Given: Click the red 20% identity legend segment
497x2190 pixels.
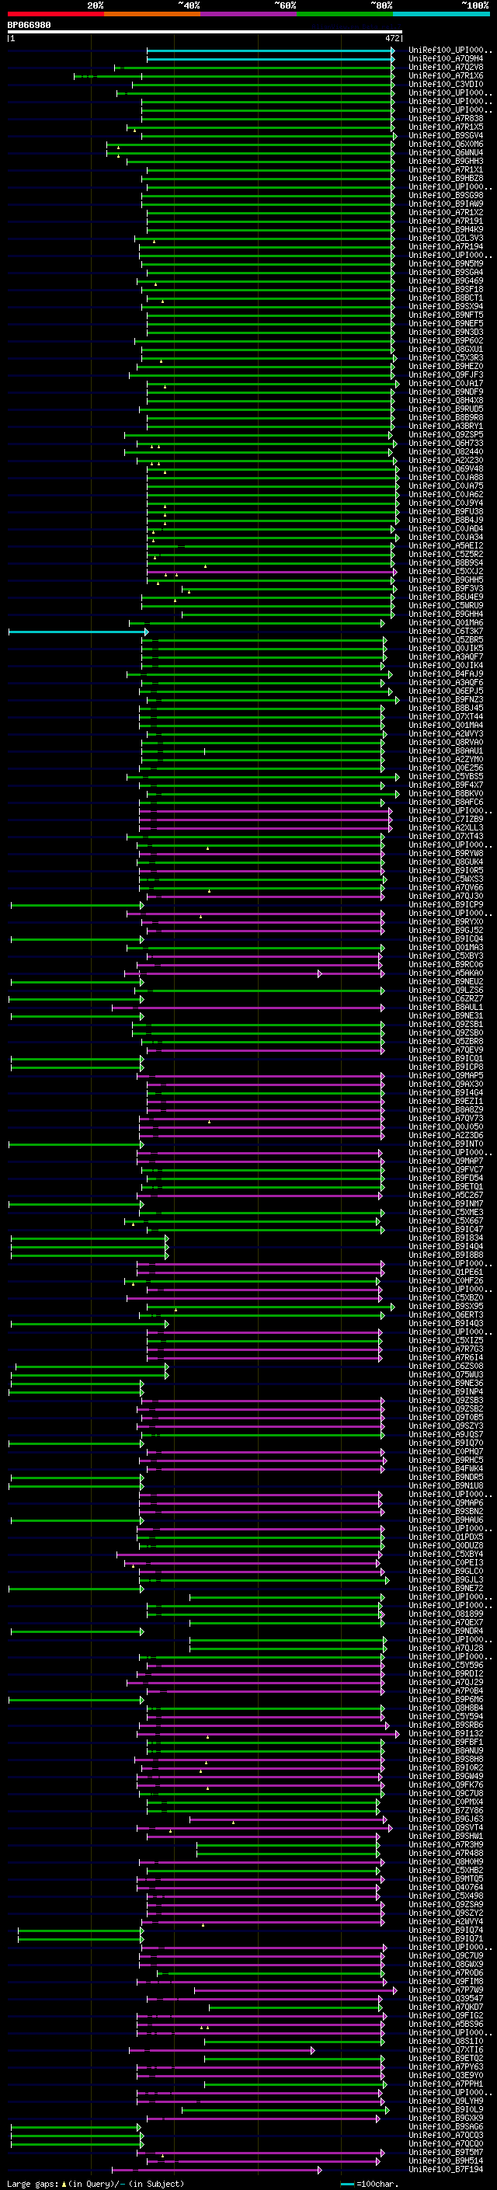Looking at the screenshot, I should click(x=55, y=14).
